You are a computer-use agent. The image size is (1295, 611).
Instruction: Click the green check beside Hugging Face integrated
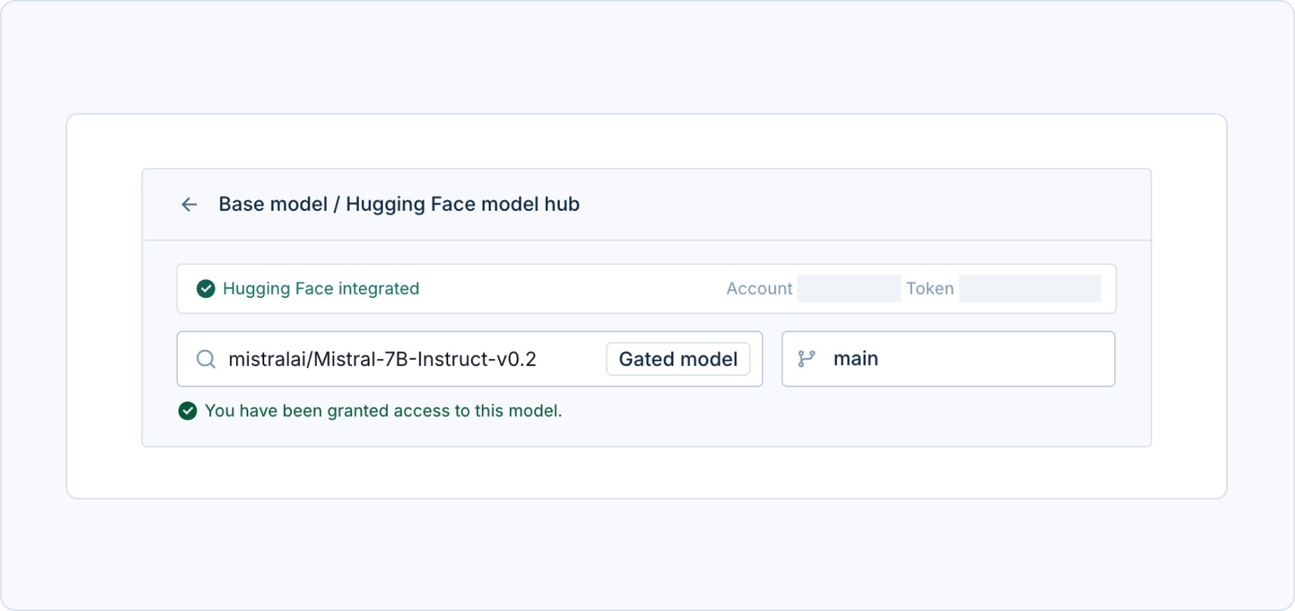click(205, 289)
